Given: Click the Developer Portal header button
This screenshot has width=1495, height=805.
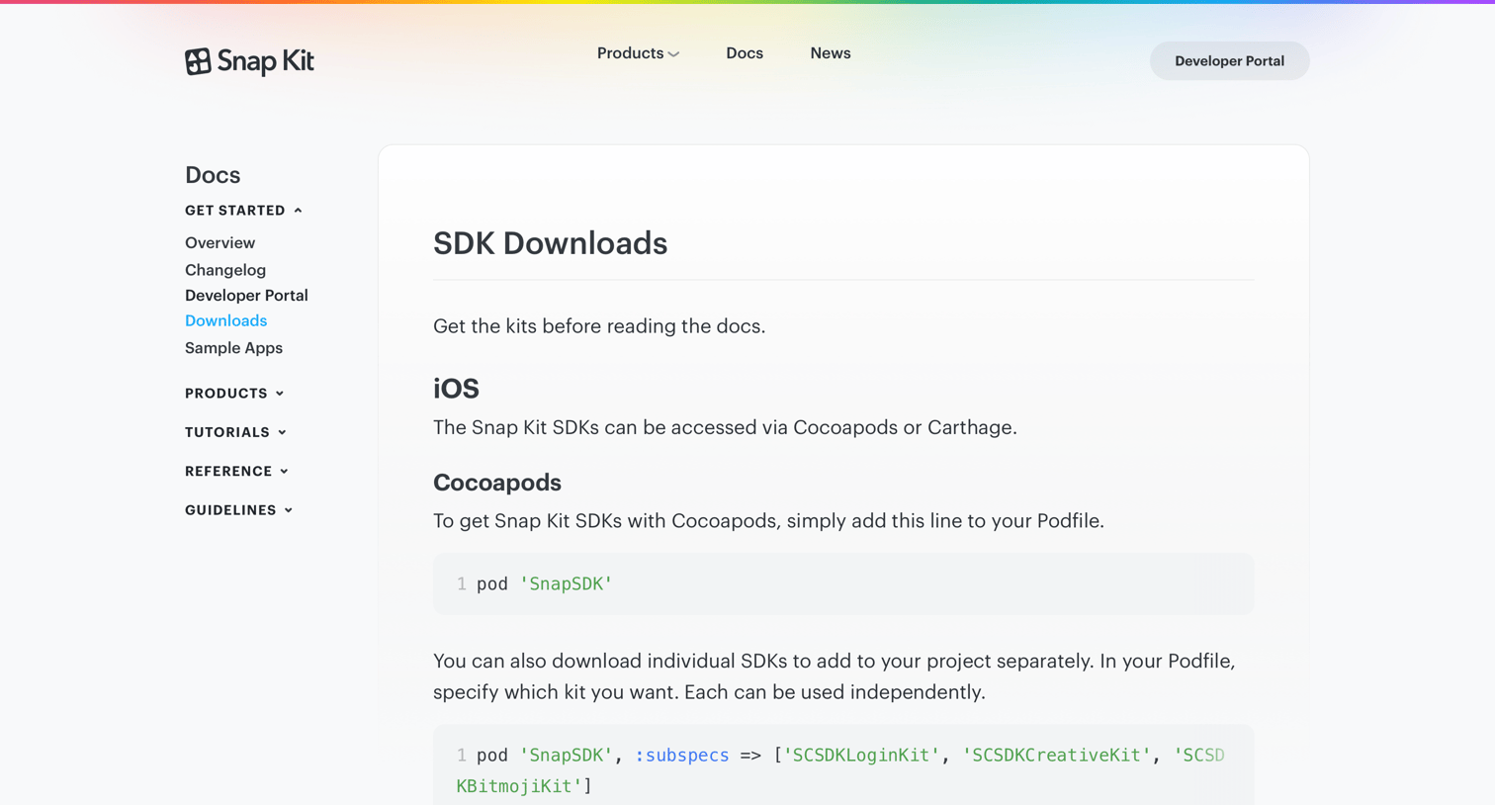Looking at the screenshot, I should pyautogui.click(x=1229, y=61).
